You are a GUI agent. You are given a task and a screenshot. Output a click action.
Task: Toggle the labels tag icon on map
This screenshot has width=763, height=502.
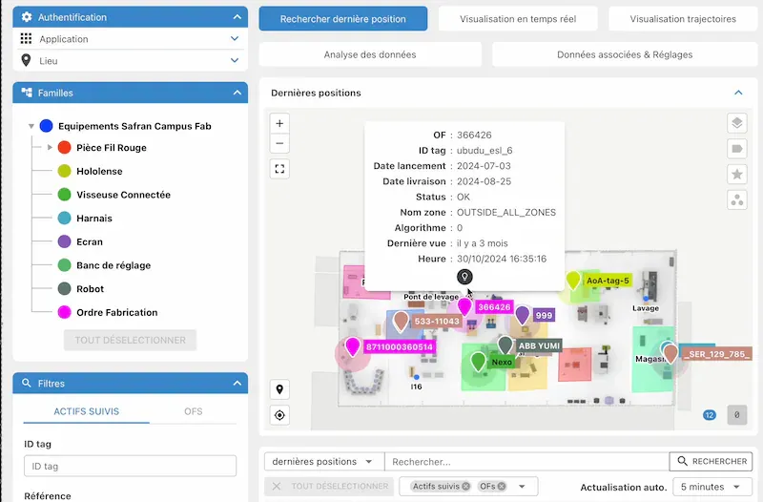pos(736,149)
